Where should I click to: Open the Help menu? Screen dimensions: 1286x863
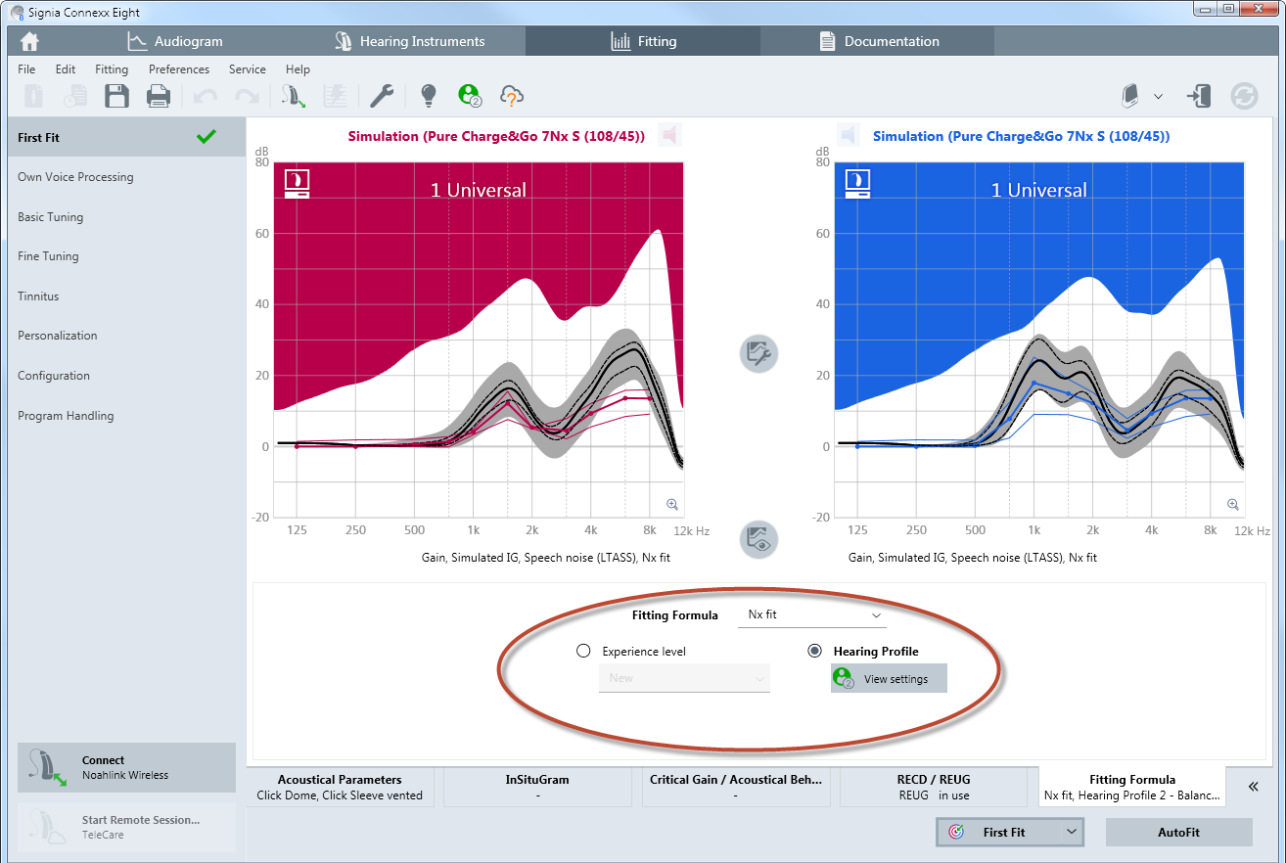tap(298, 69)
